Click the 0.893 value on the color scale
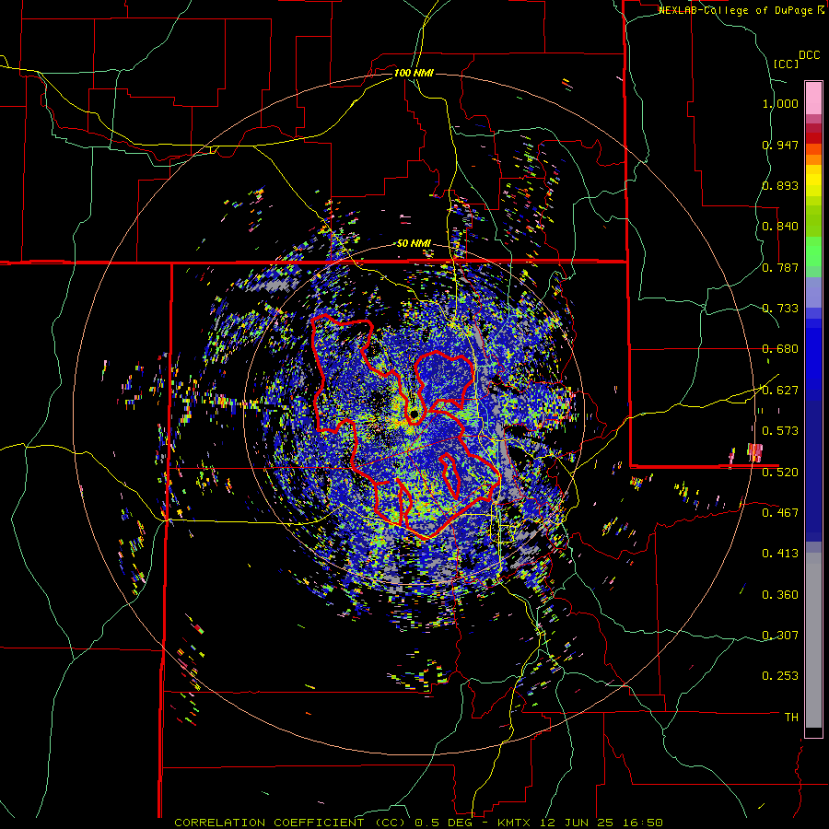Screen dimensions: 829x829 point(780,185)
